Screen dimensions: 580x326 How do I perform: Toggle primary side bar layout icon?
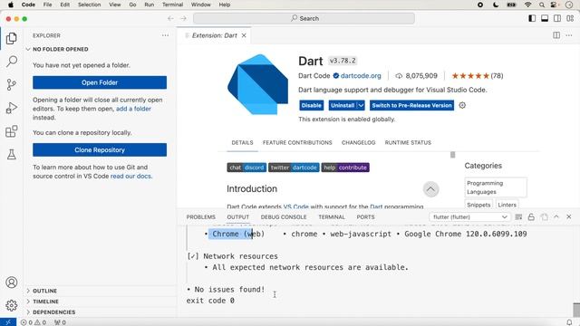tap(532, 18)
